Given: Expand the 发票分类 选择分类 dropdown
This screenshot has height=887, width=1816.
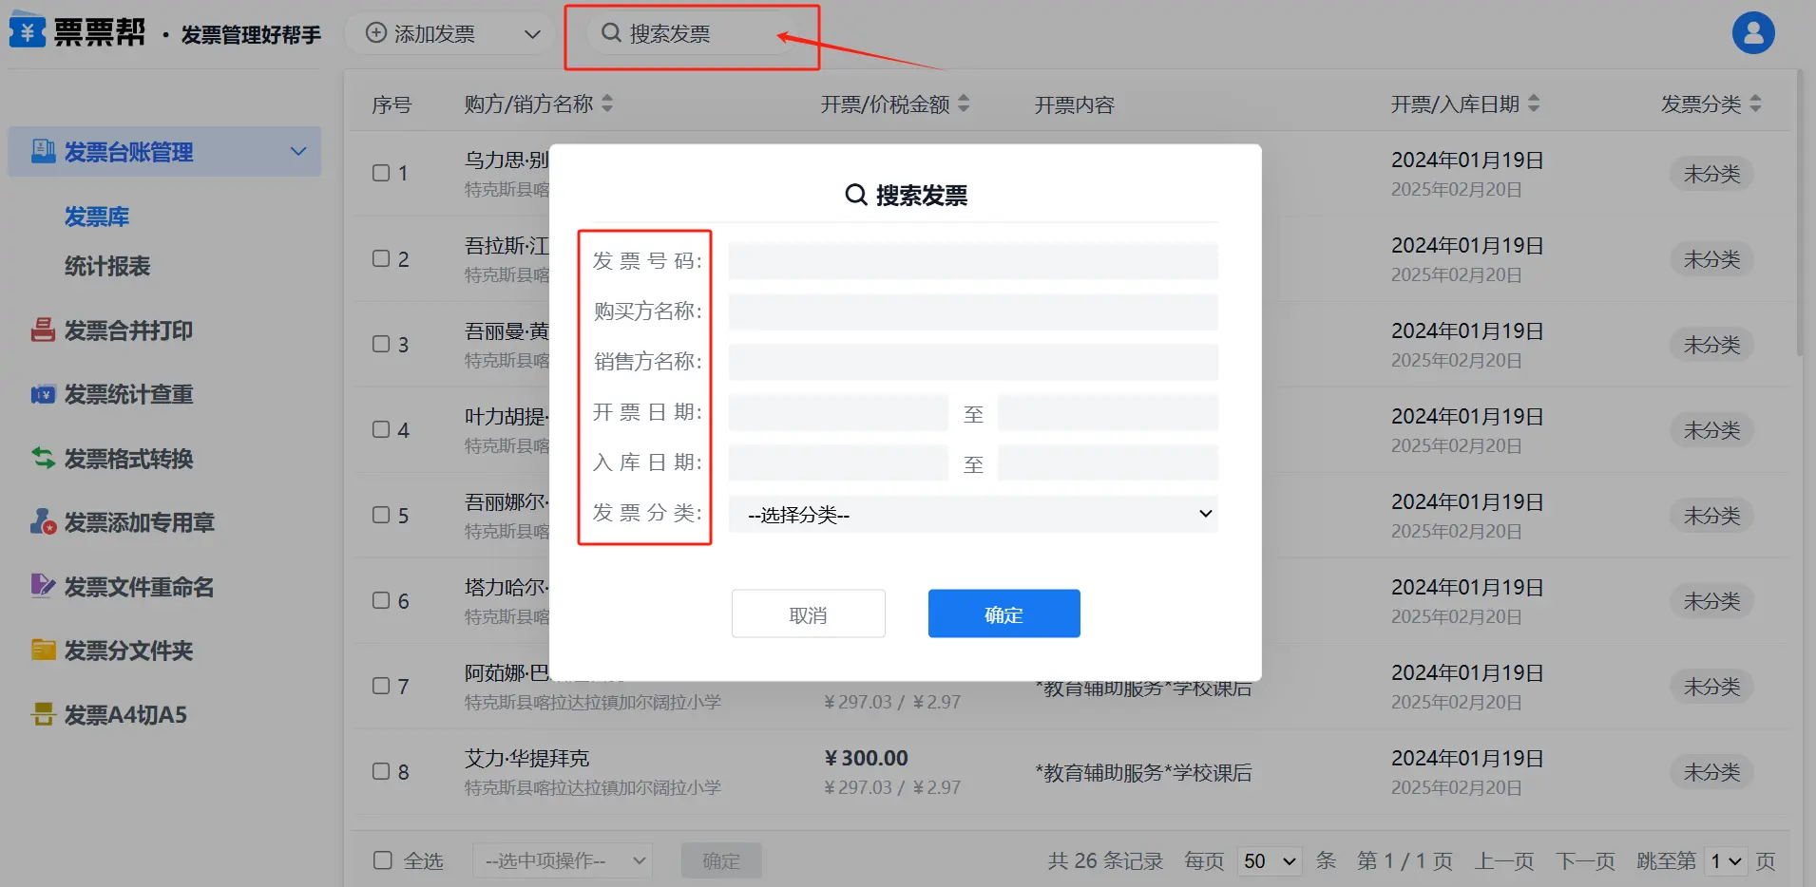Looking at the screenshot, I should tap(972, 514).
